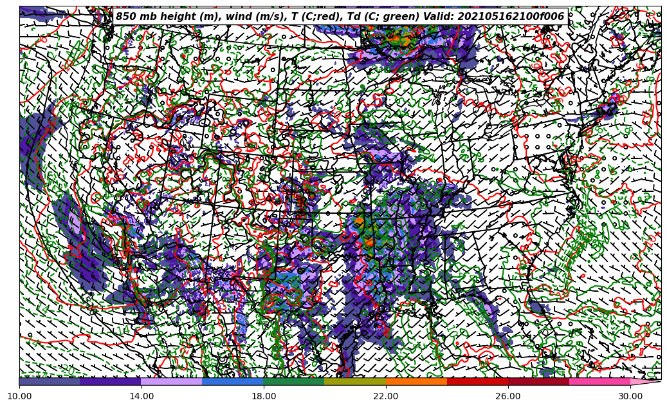Select the lavender 14–16 colorbar segment
This screenshot has height=407, width=667.
[172, 381]
